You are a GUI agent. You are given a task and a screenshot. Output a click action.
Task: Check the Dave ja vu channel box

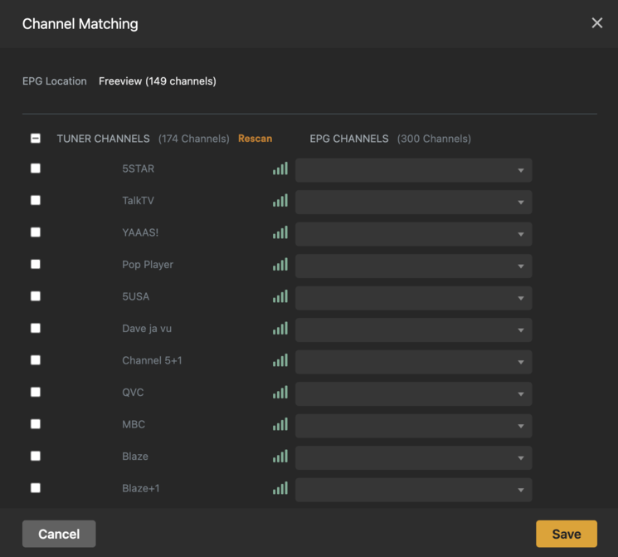pyautogui.click(x=36, y=328)
